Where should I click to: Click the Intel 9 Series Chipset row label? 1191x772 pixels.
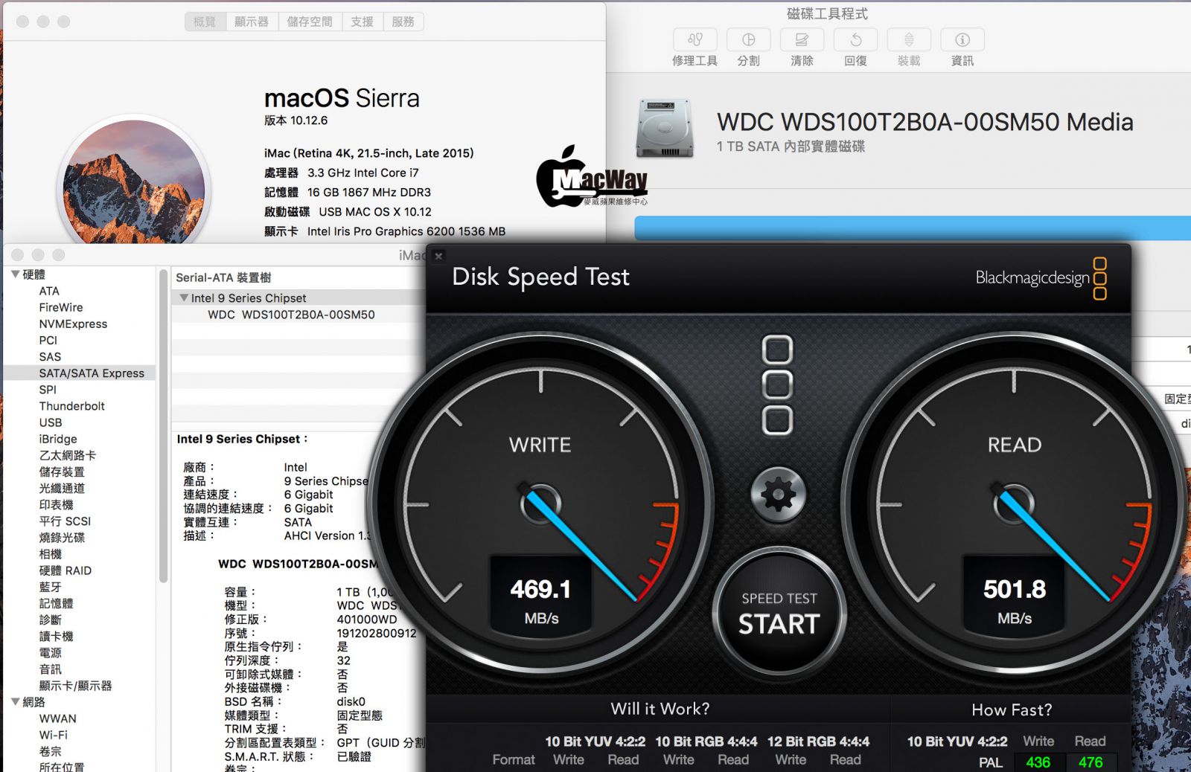(x=249, y=297)
